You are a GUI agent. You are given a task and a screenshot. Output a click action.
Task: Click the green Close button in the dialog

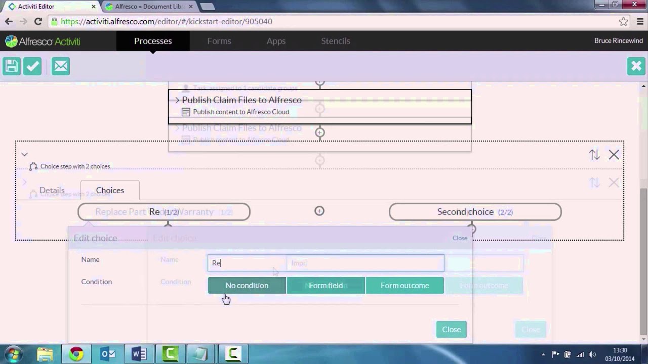tap(451, 330)
